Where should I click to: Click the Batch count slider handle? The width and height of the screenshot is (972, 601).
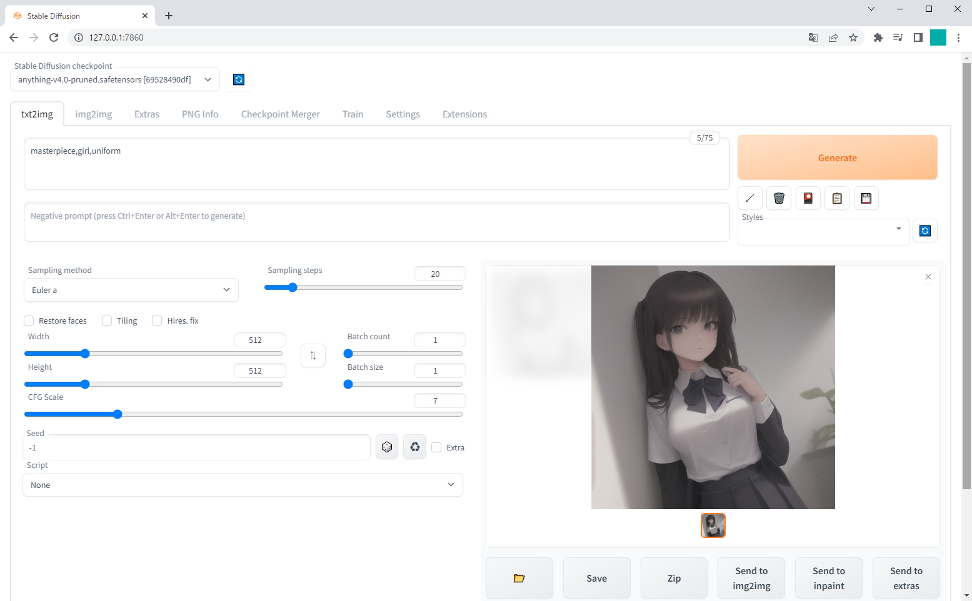tap(348, 354)
